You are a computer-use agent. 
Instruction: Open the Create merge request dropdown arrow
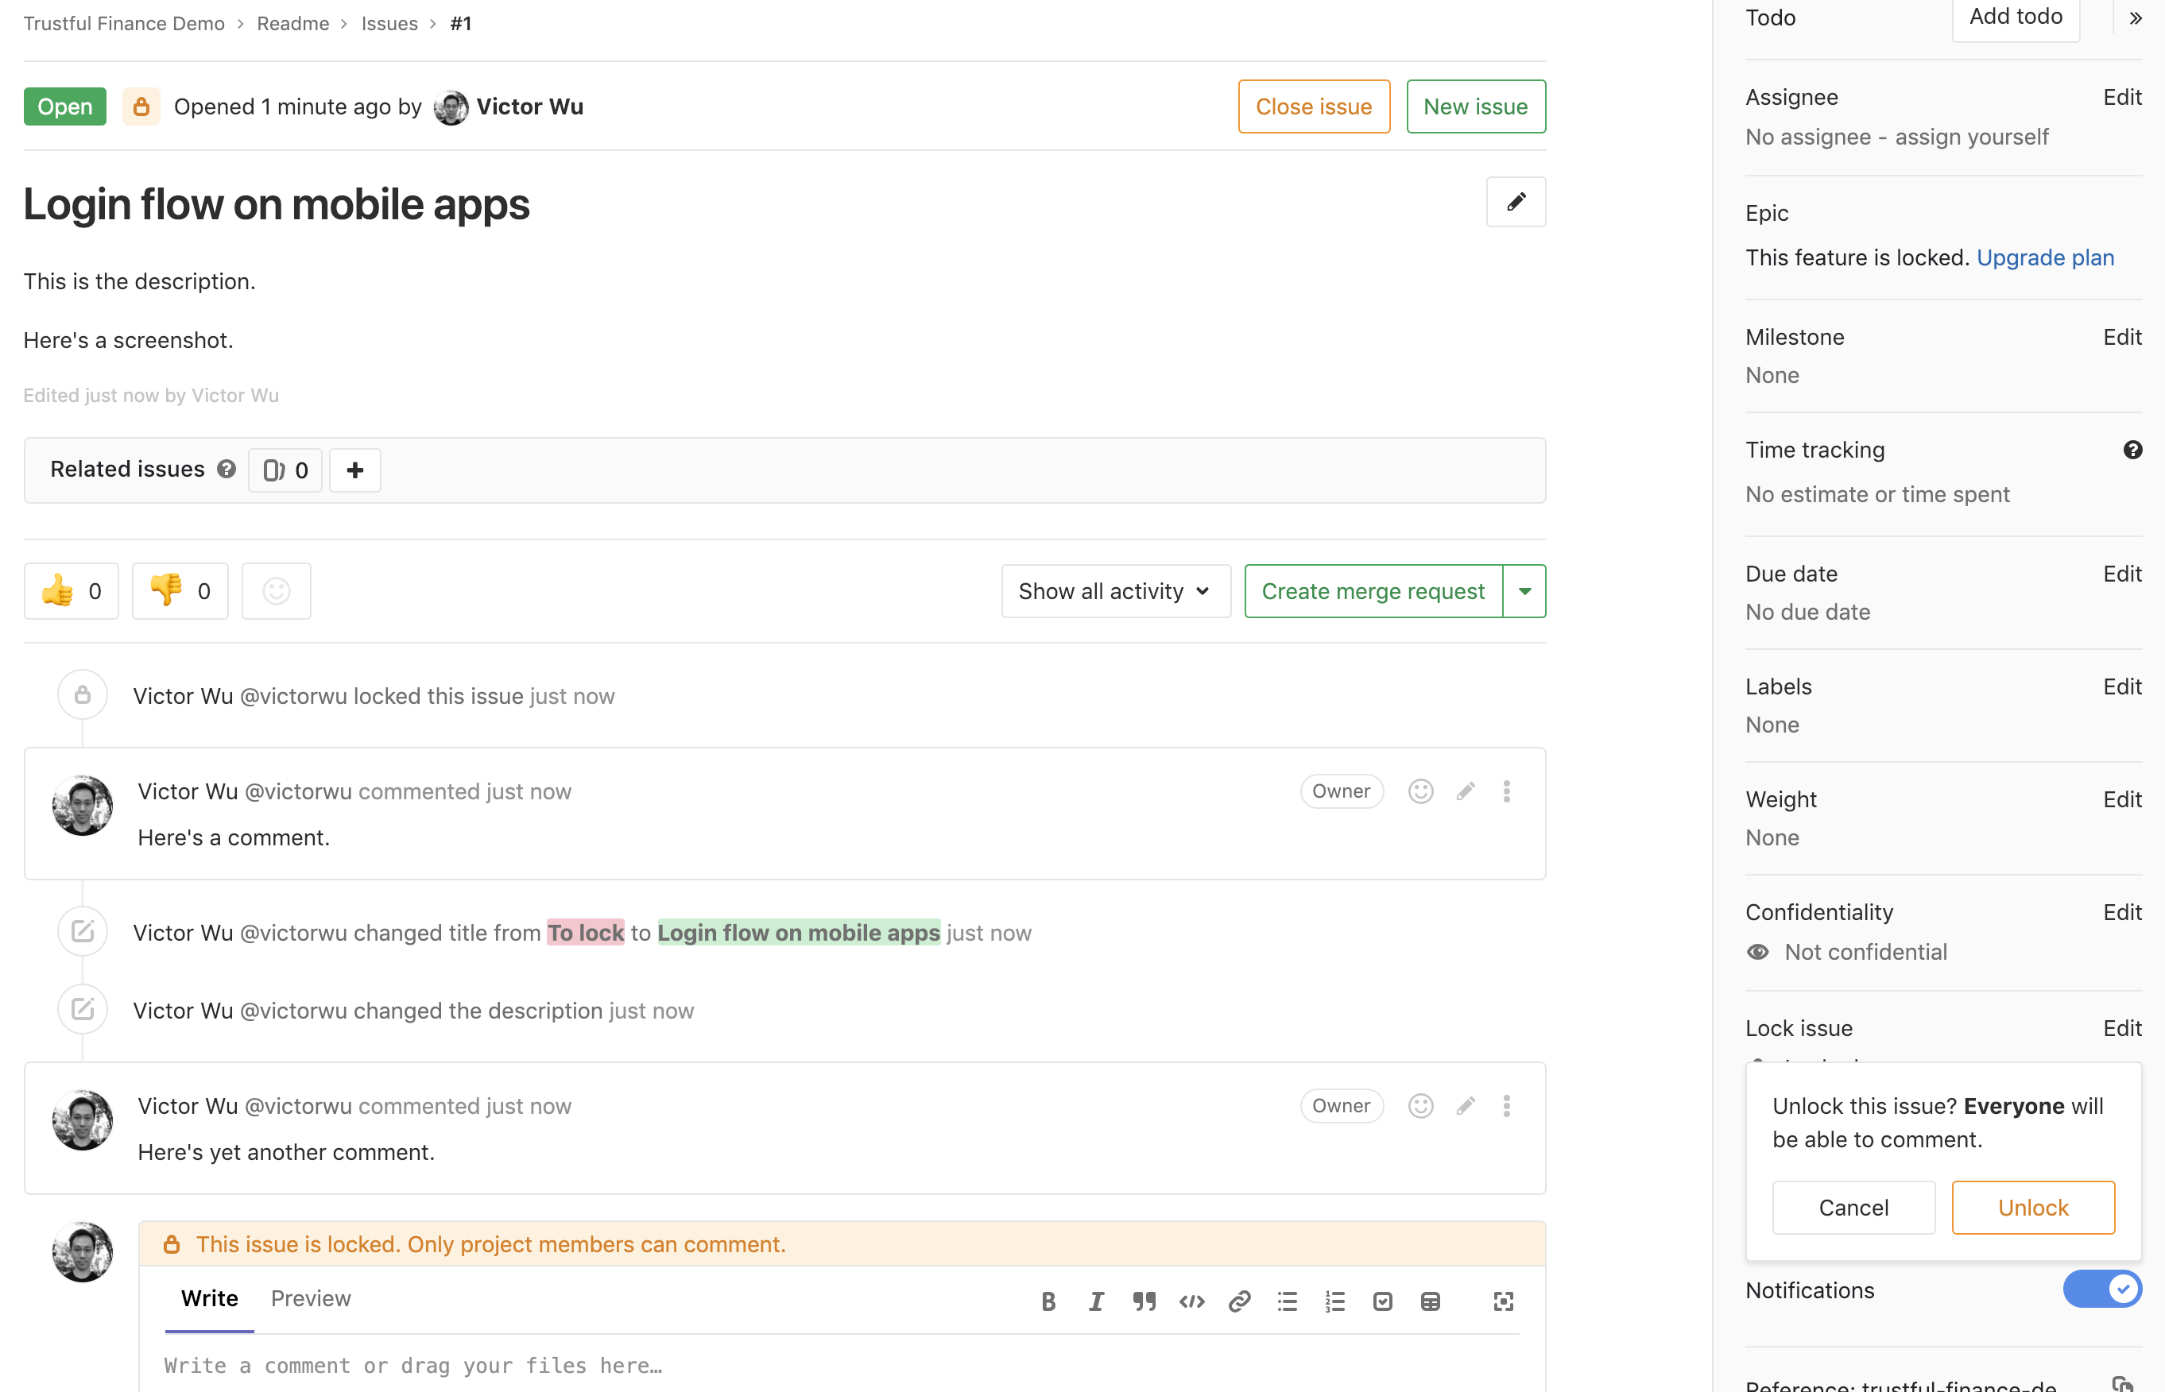[x=1525, y=590]
